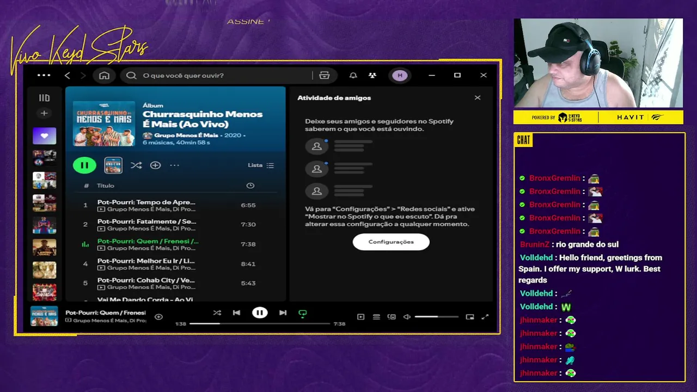Open the queue icon in player bar
Screen dimensions: 697x392
coord(376,317)
